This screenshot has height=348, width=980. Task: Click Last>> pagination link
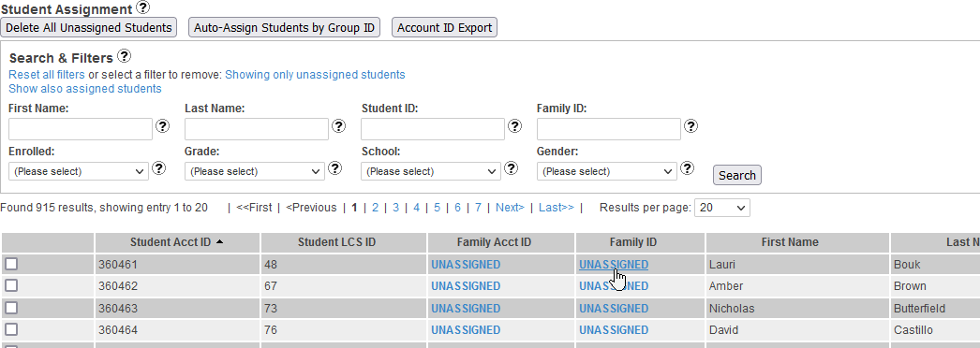point(557,208)
